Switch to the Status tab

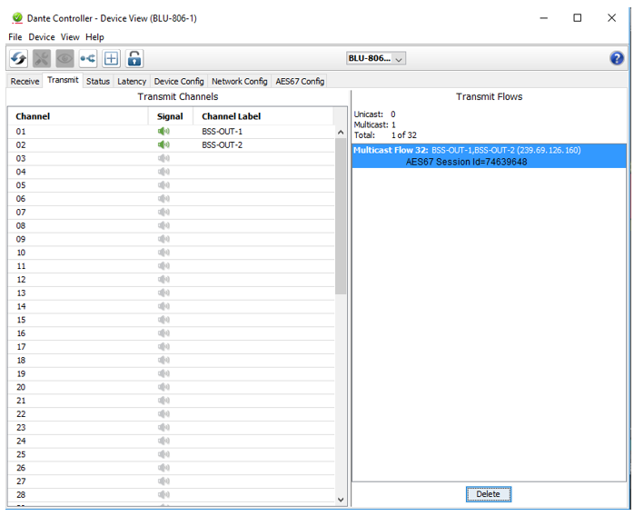coord(98,81)
